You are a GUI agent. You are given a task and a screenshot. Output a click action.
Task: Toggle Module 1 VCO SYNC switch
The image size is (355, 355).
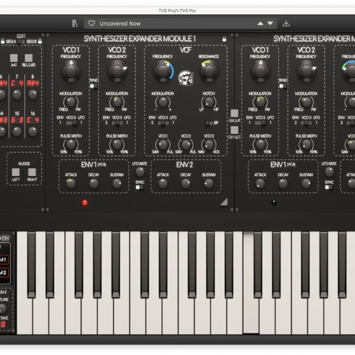click(x=93, y=86)
